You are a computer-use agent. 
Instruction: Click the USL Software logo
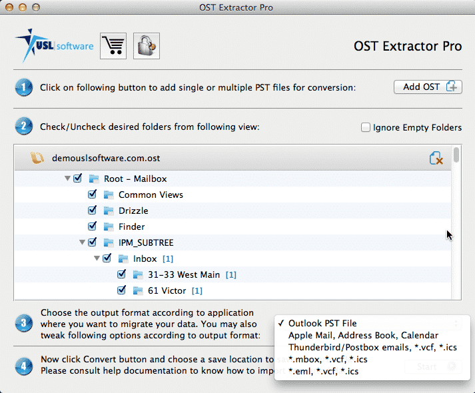coord(55,46)
